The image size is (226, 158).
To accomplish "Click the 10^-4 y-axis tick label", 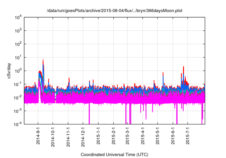I will (x=18, y=124).
